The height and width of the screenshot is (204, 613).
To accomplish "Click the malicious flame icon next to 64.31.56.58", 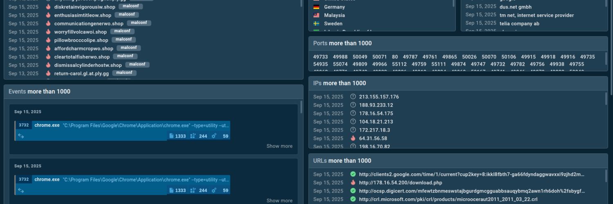I will [353, 138].
